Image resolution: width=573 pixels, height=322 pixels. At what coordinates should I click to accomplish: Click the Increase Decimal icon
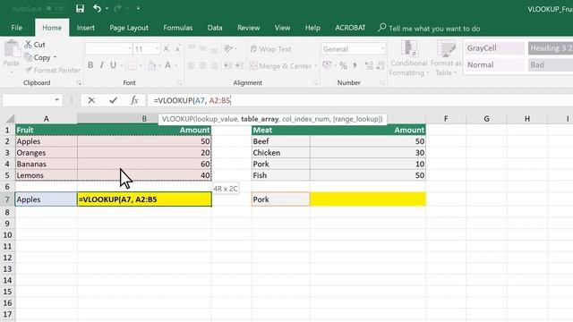369,65
